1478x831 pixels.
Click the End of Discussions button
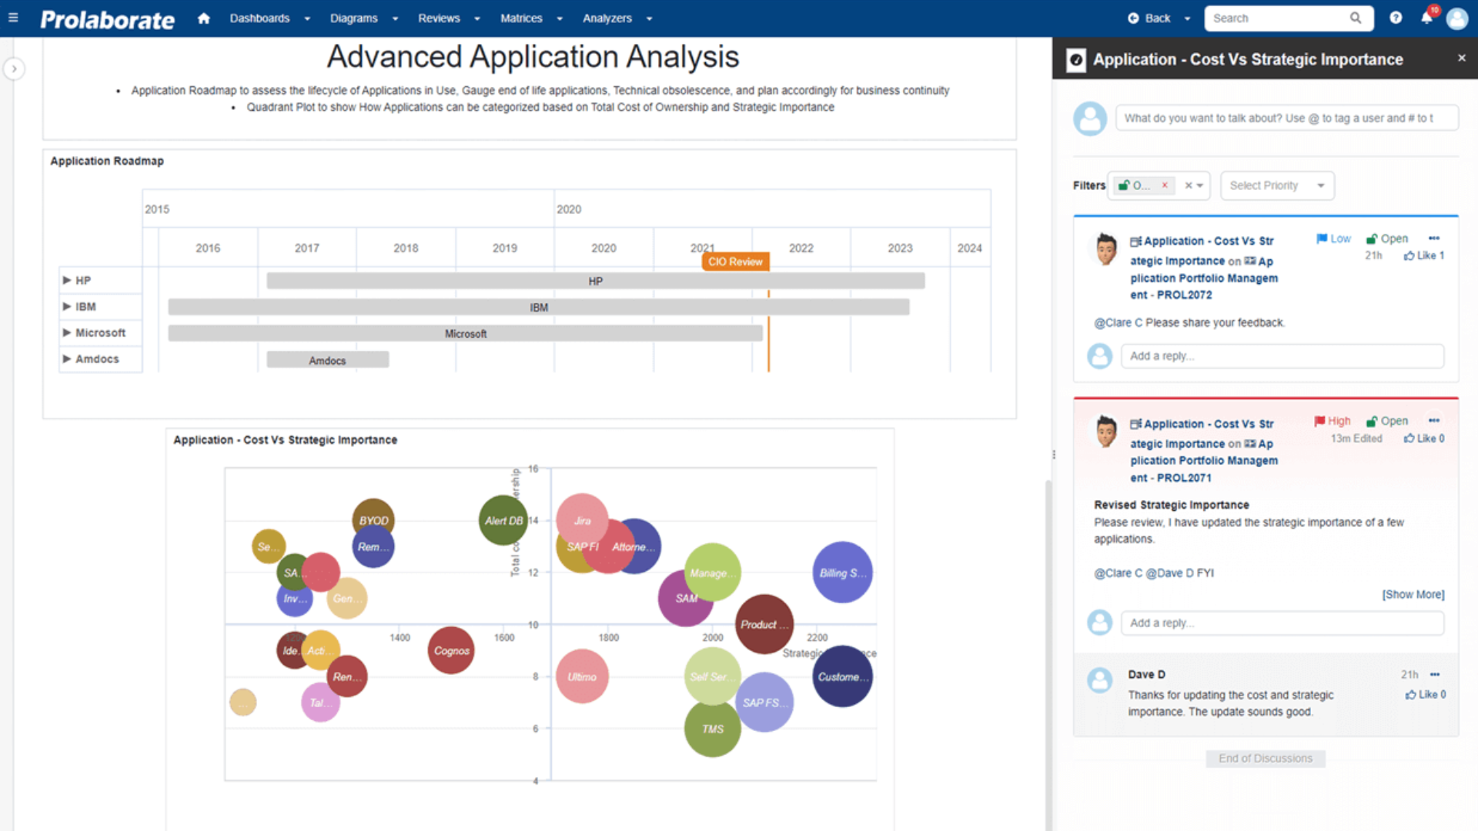[x=1265, y=758]
